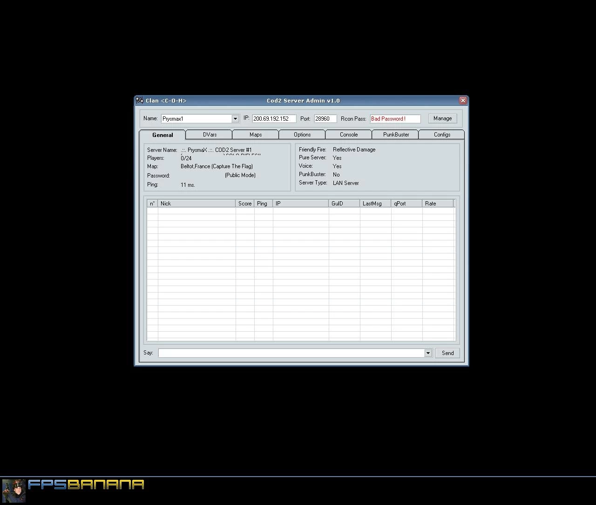
Task: Click the '11 ms.' ping value
Action: (188, 185)
